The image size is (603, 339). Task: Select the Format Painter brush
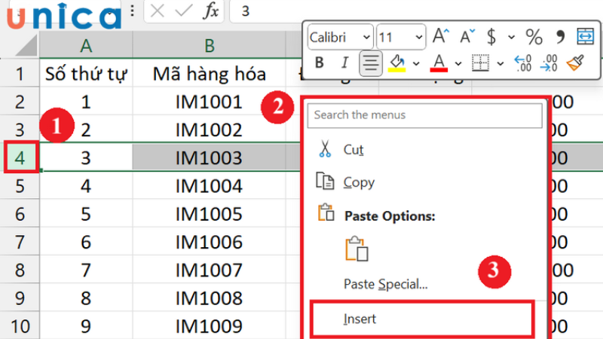(x=575, y=63)
